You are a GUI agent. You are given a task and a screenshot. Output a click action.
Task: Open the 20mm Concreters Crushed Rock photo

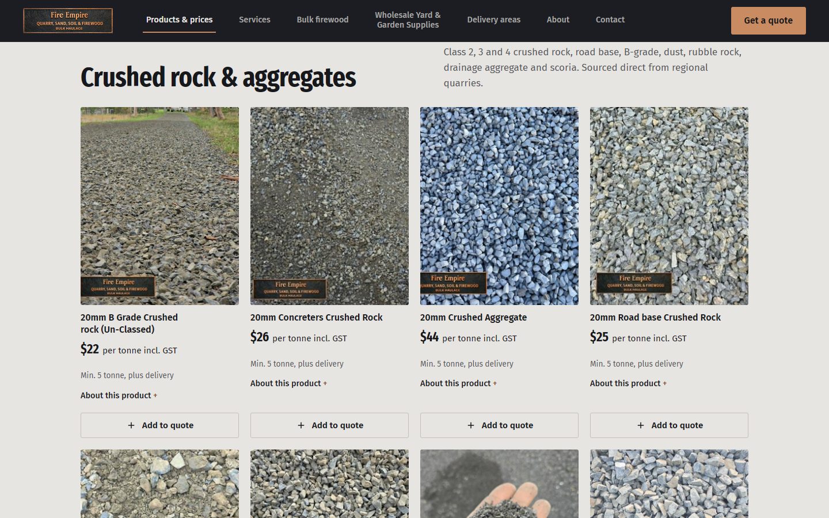point(329,206)
